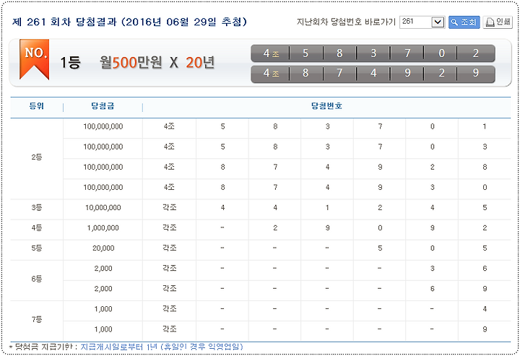The width and height of the screenshot is (520, 356).
Task: Click the 당첨번호 column header
Action: 326,106
